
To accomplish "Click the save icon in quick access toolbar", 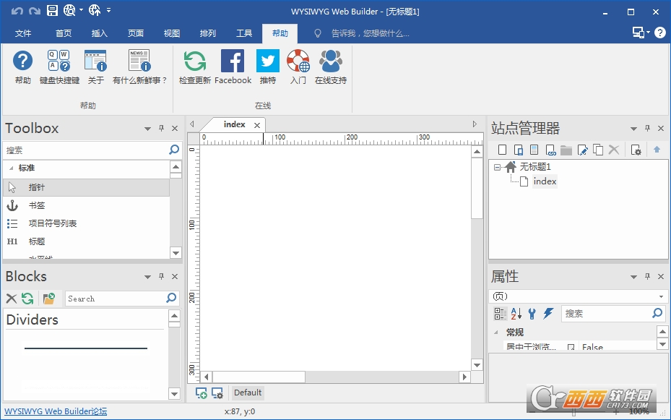I will 52,11.
